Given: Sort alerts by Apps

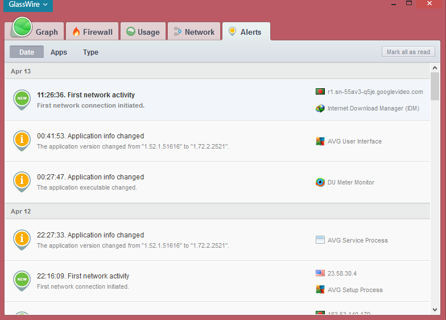Looking at the screenshot, I should click(x=59, y=52).
